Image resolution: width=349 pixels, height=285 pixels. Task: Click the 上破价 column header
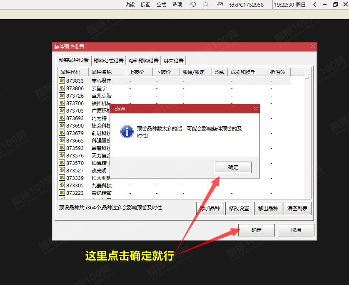tap(140, 72)
